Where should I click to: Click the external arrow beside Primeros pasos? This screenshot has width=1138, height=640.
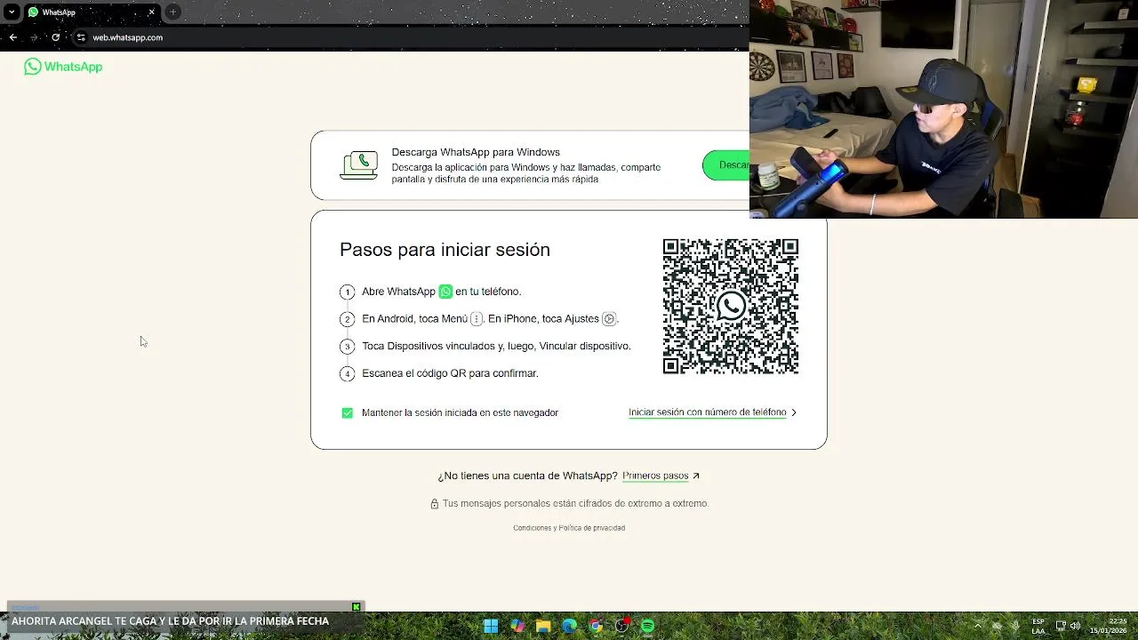pos(696,476)
